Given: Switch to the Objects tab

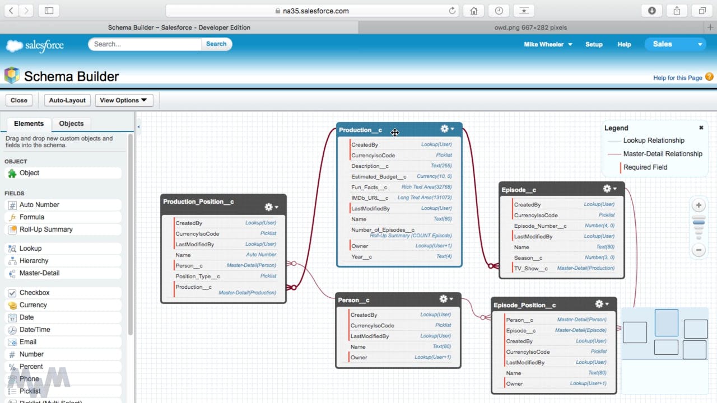Looking at the screenshot, I should [71, 124].
